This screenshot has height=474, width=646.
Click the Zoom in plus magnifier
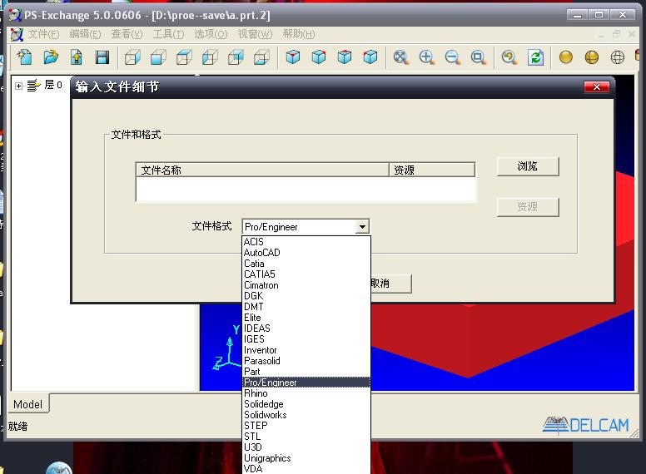(427, 57)
